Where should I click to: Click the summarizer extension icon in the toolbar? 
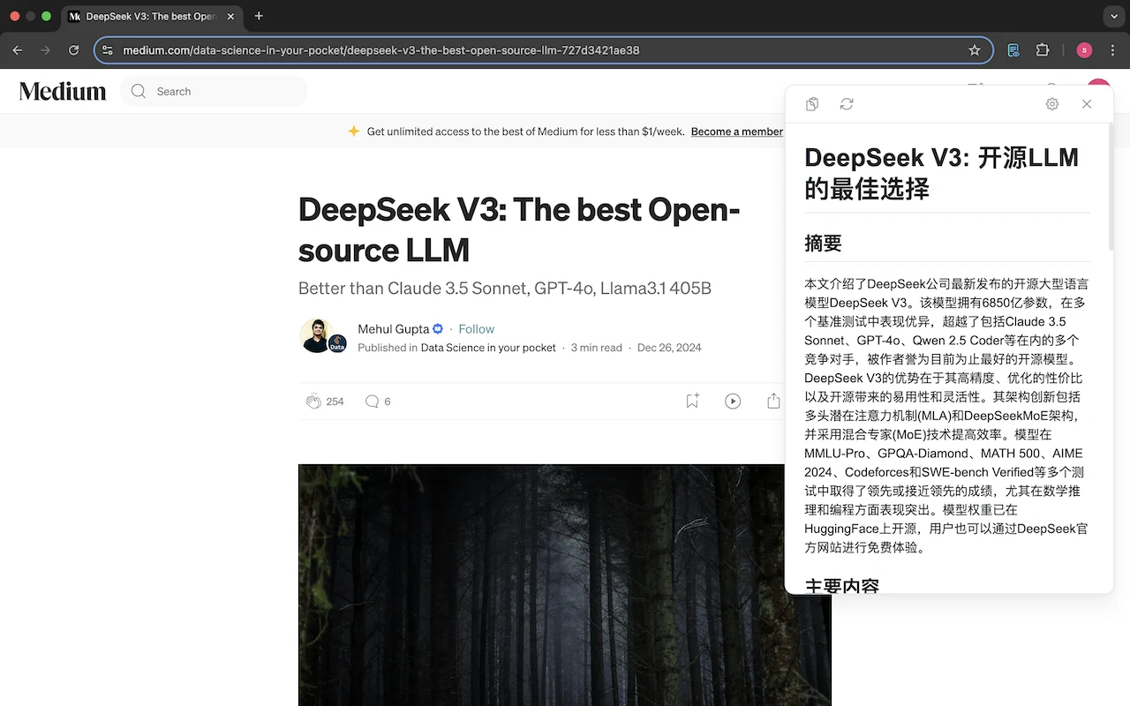pos(1013,50)
